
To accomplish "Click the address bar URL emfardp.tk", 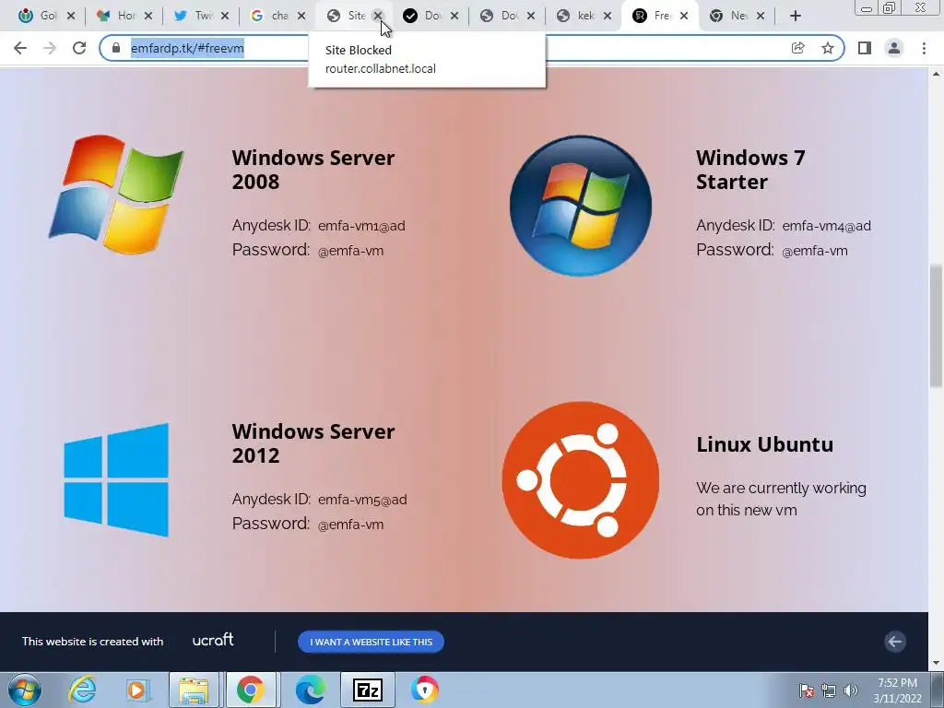I will point(187,48).
